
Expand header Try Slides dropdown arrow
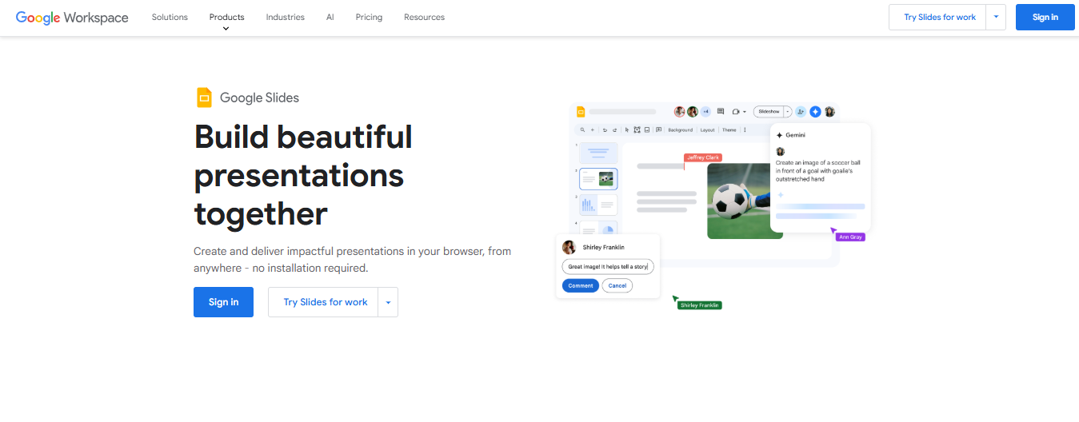(996, 17)
